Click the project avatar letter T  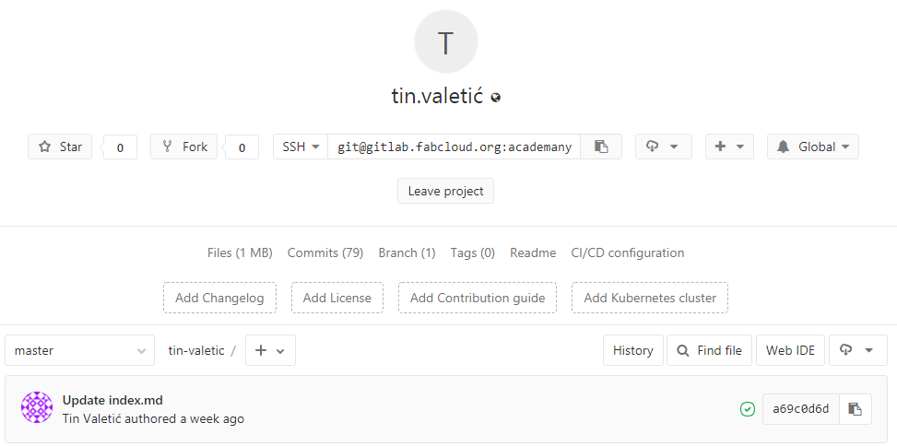pyautogui.click(x=446, y=42)
